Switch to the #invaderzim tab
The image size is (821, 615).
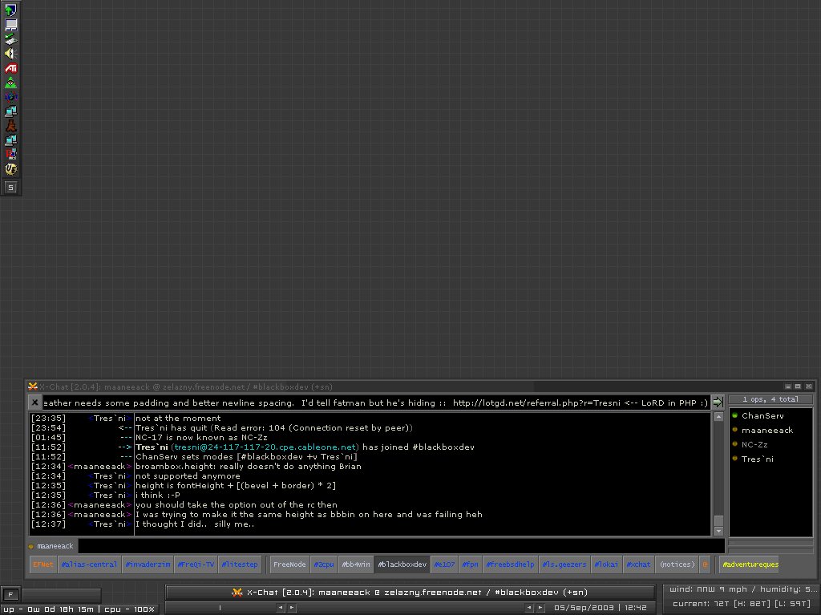[148, 564]
